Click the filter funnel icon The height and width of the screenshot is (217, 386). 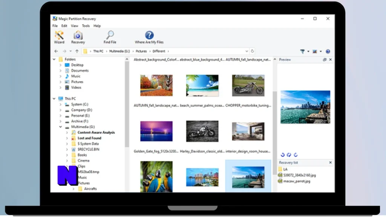pyautogui.click(x=302, y=51)
